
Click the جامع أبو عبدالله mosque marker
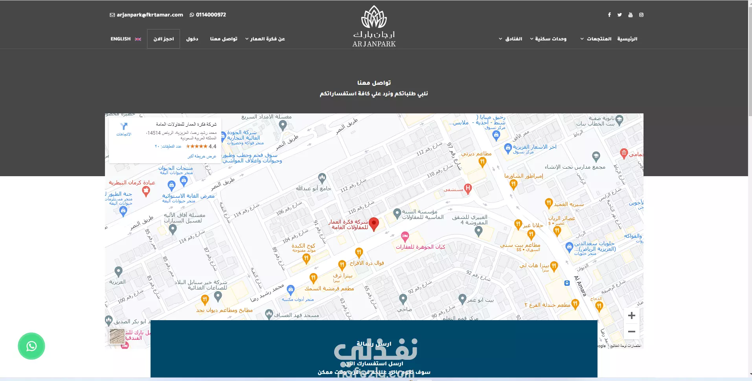322,178
